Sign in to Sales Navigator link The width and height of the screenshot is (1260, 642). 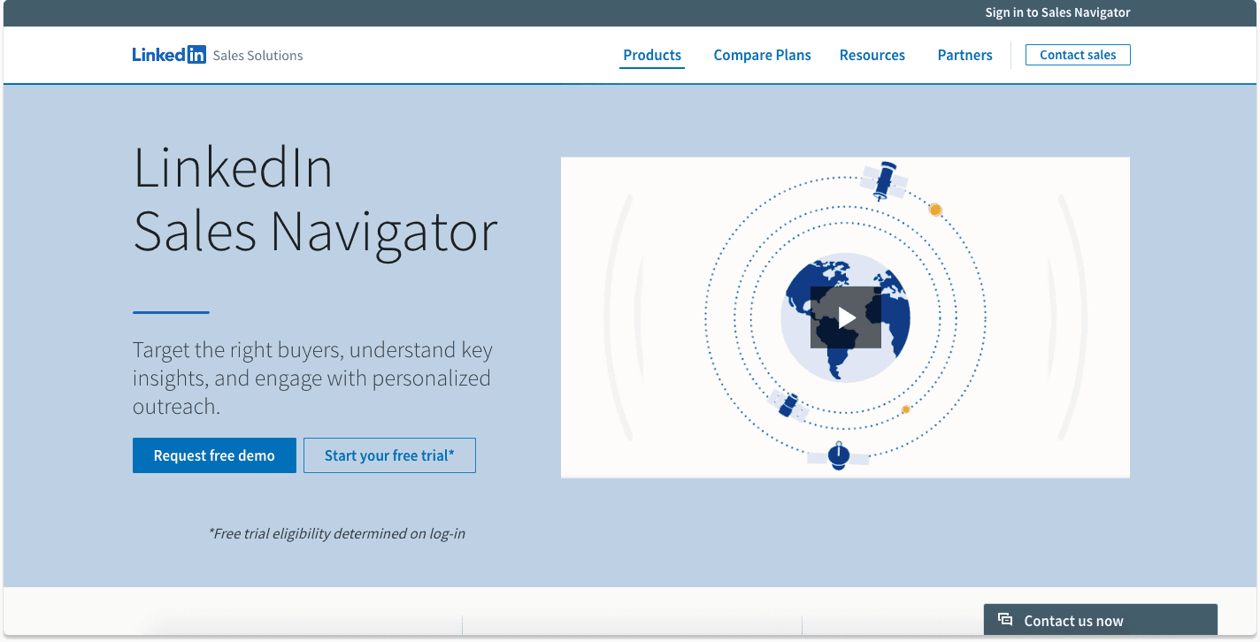(x=1058, y=12)
